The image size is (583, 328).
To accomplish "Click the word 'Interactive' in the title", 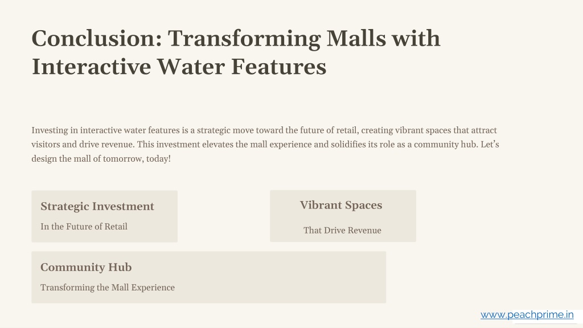I will tap(92, 67).
